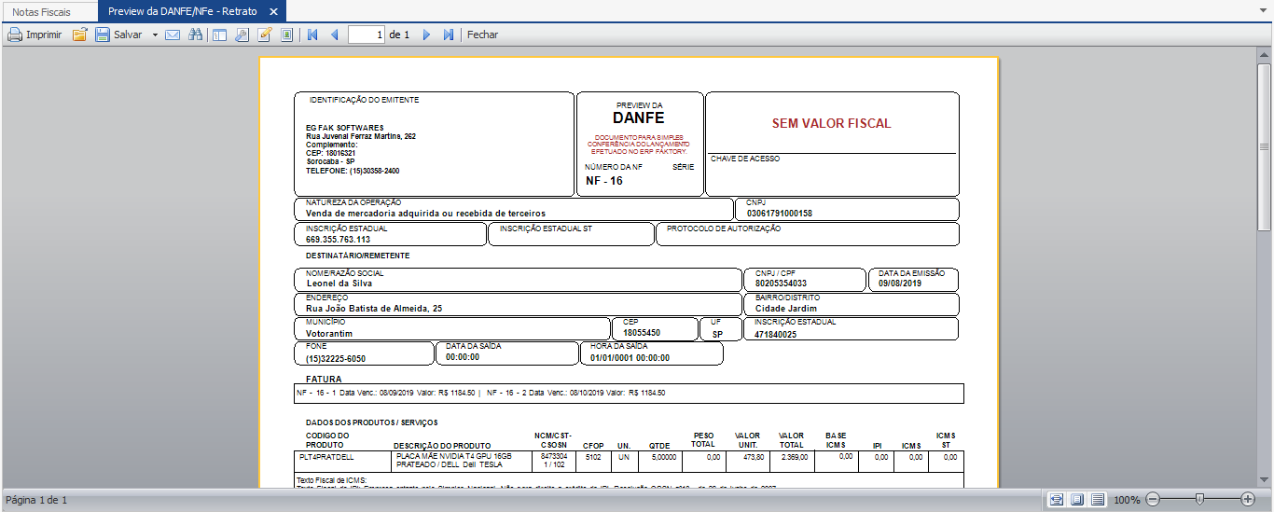Close the Preview da DANFE/NFe tab
Image resolution: width=1274 pixels, height=512 pixels.
click(x=272, y=12)
